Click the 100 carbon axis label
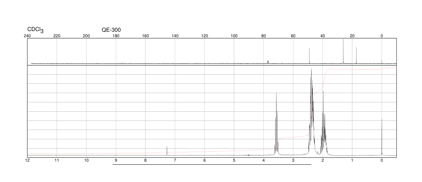The image size is (422, 182). [234, 36]
